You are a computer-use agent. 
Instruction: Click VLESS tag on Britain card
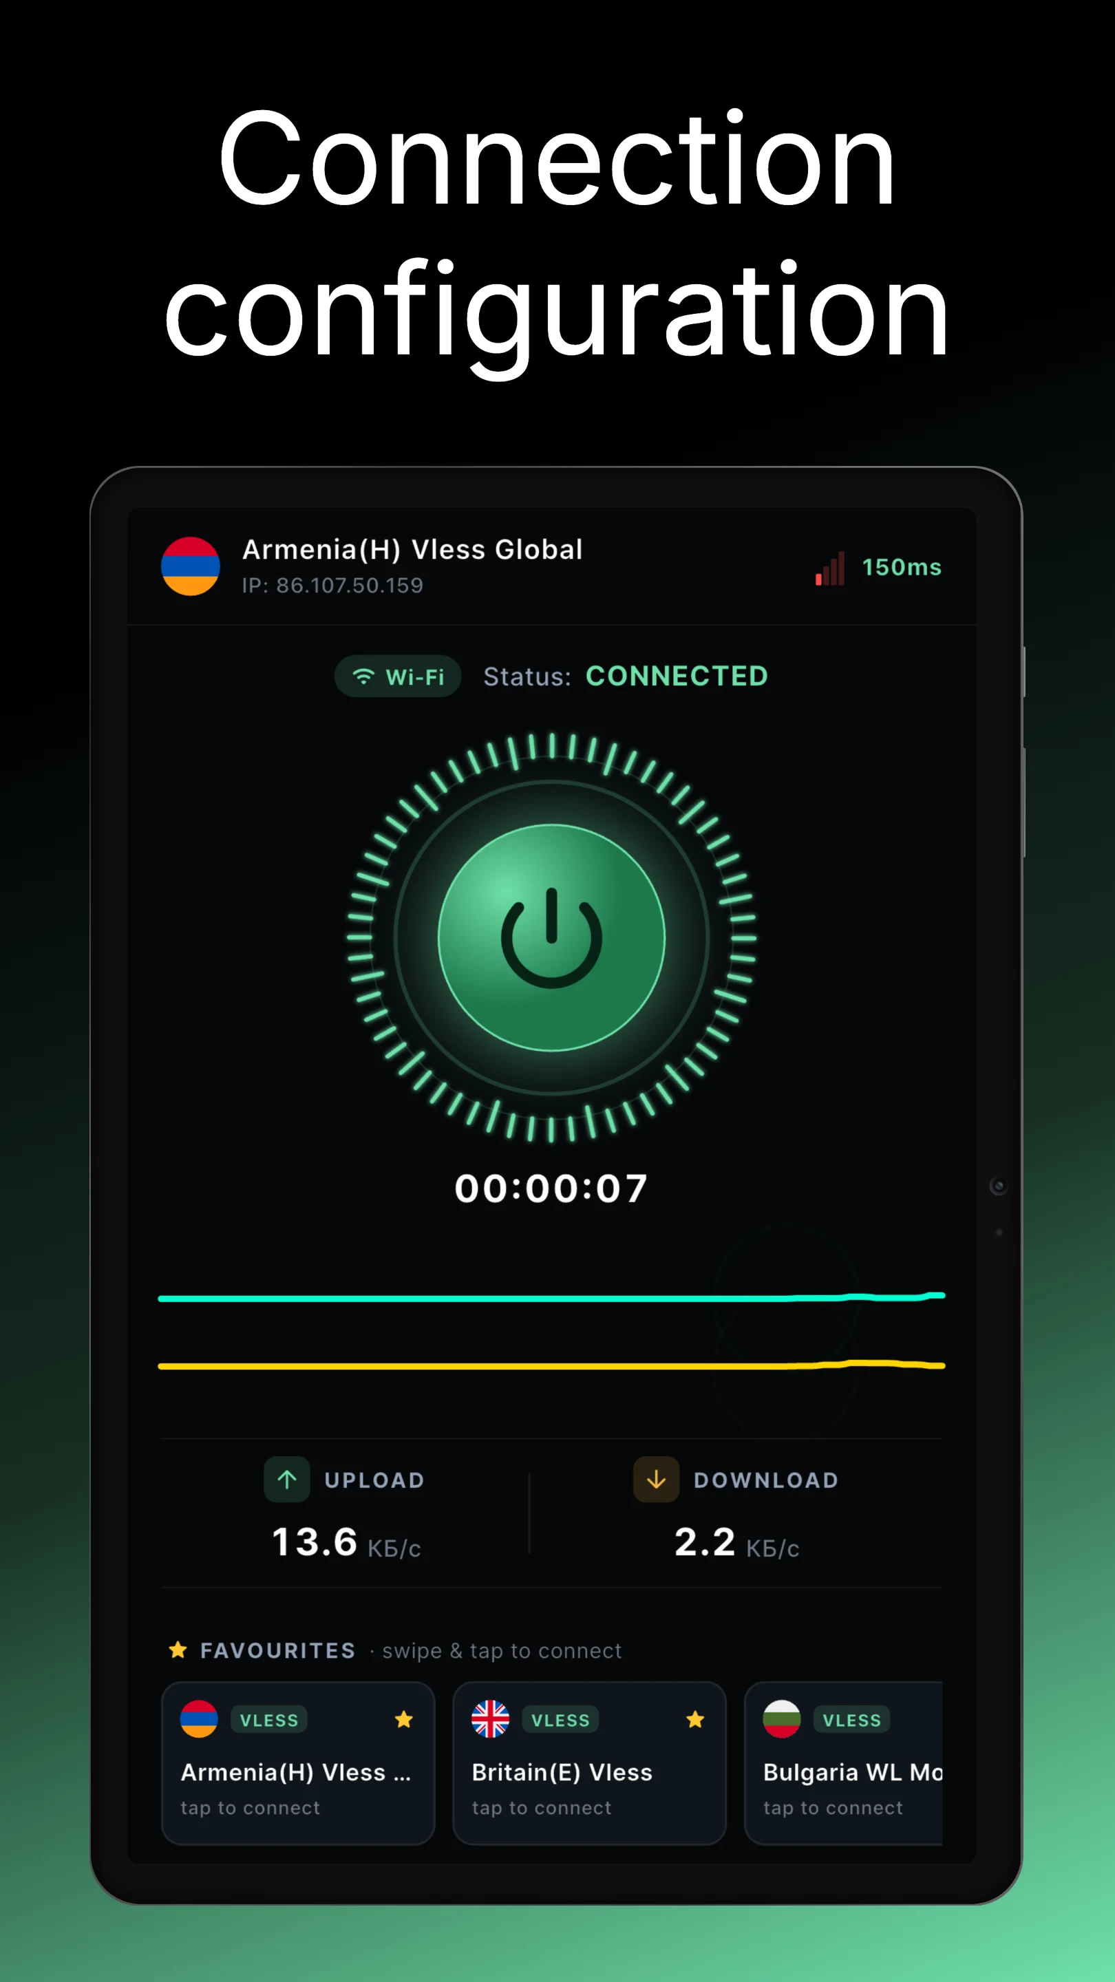(x=560, y=1720)
